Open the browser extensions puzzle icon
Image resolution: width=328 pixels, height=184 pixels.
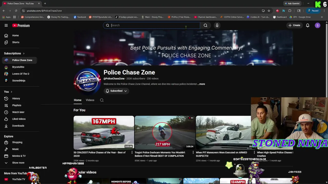pos(290,11)
